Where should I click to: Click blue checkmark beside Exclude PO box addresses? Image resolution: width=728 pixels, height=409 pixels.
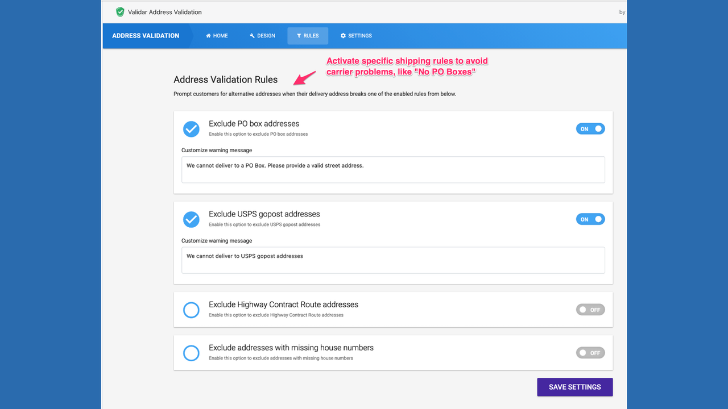(191, 129)
